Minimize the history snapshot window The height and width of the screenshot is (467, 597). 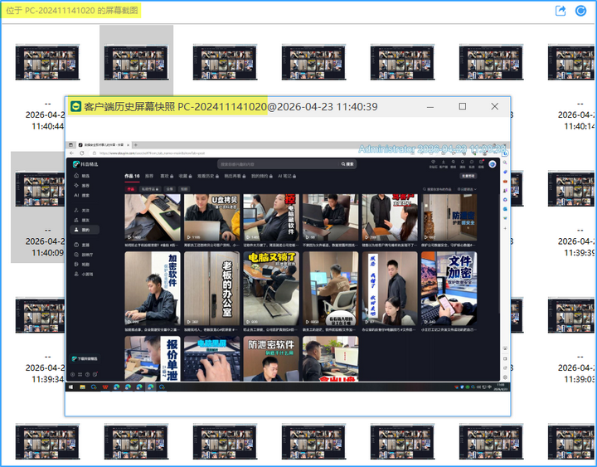[x=430, y=107]
